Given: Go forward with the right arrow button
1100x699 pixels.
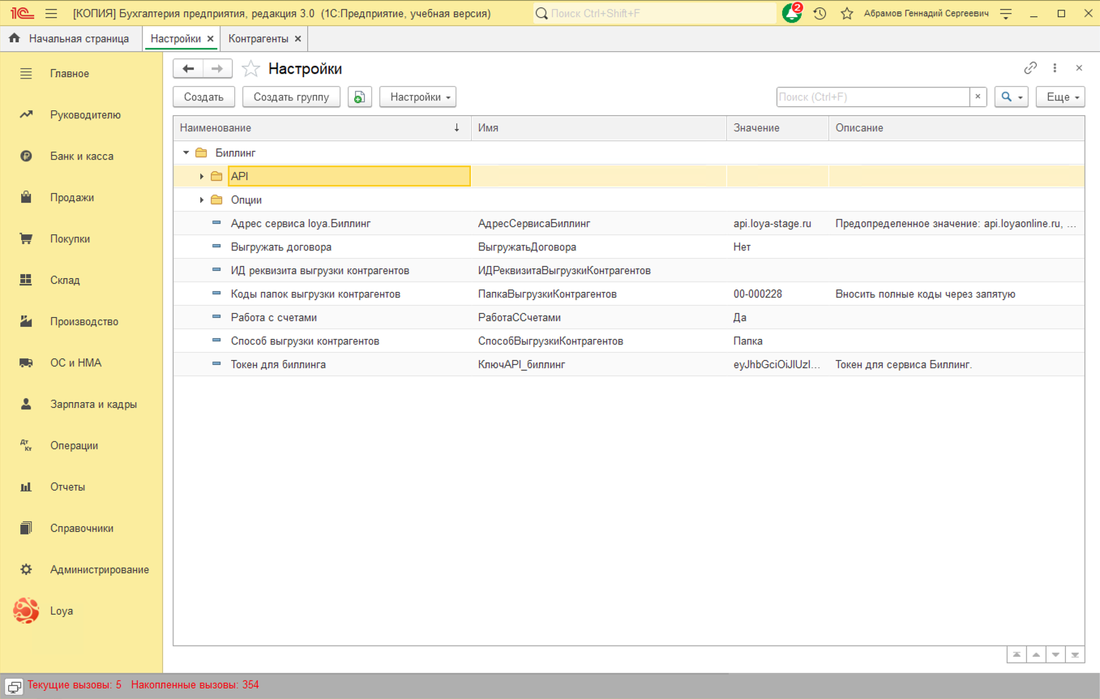Looking at the screenshot, I should pos(217,69).
